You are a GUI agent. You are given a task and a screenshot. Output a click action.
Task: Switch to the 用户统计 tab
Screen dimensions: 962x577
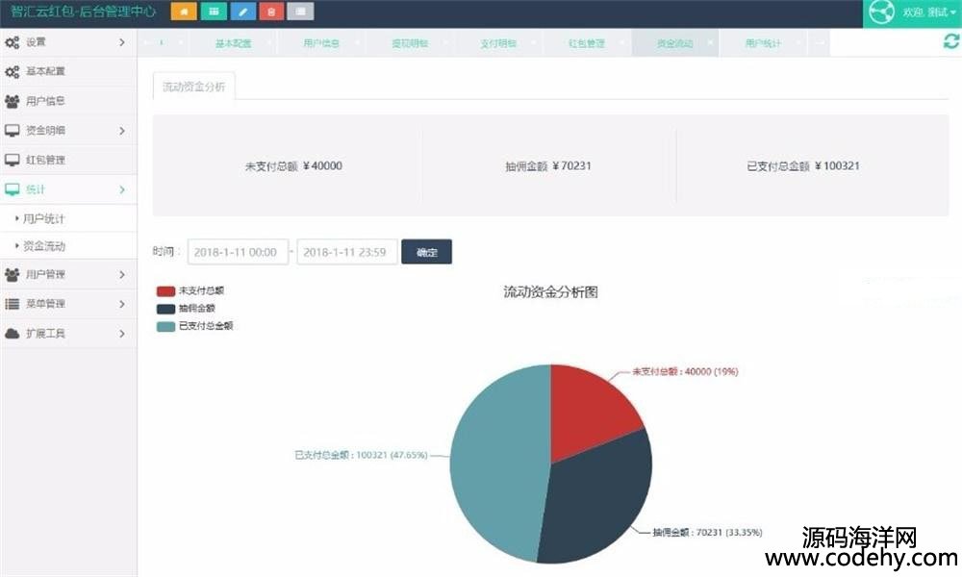pyautogui.click(x=763, y=43)
